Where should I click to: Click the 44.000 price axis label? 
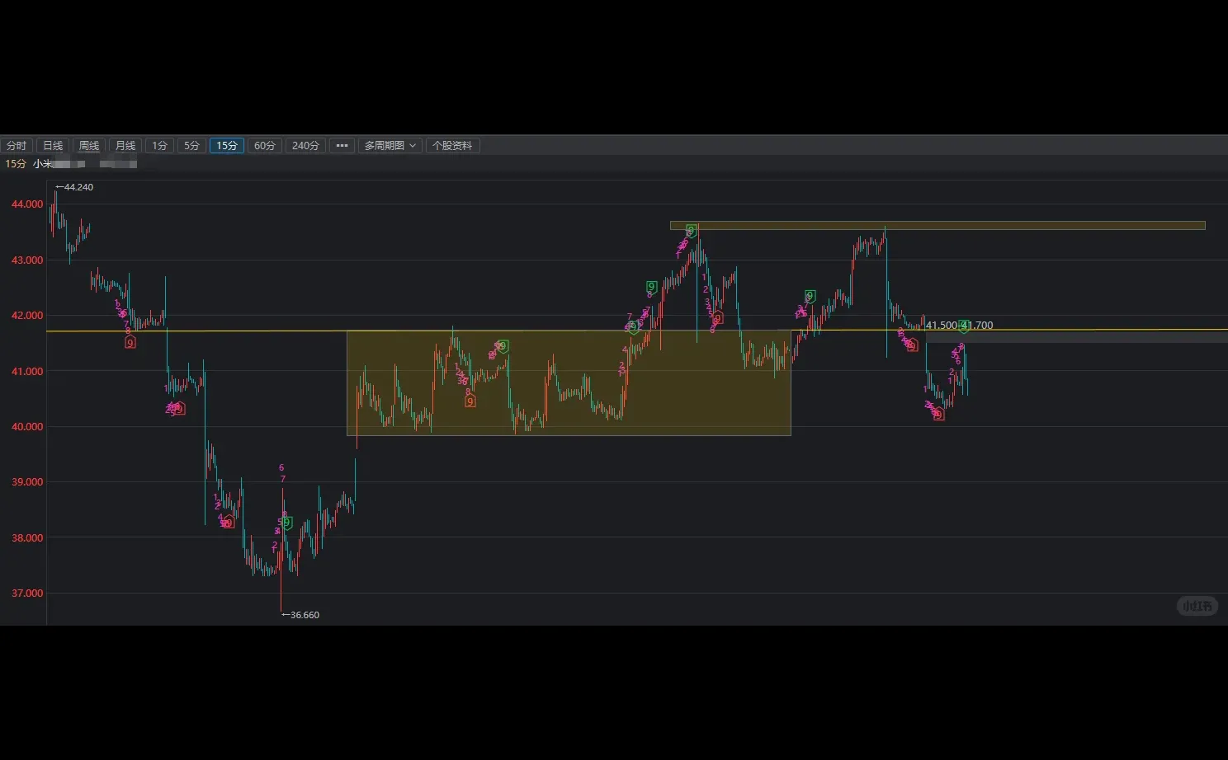(27, 204)
